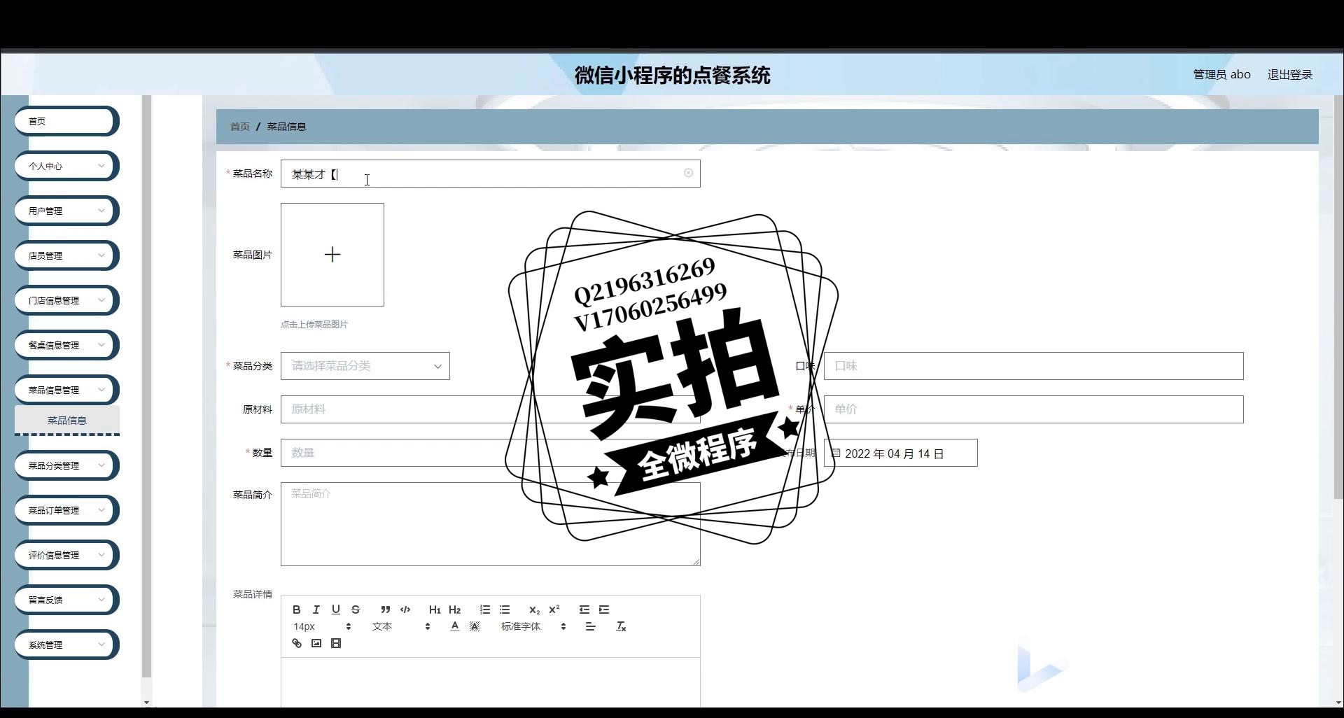The height and width of the screenshot is (718, 1344).
Task: Toggle strikethrough formatting in editor
Action: pos(356,610)
